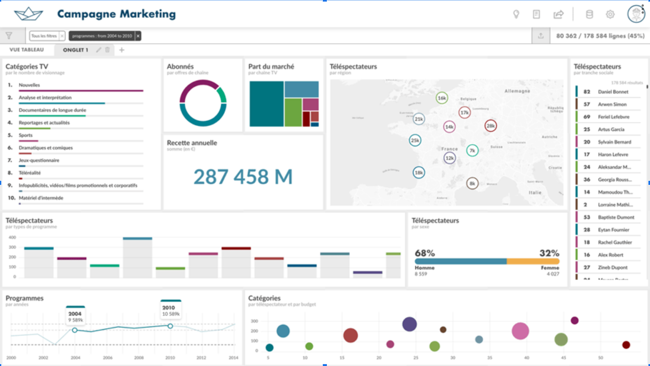650x366 pixels.
Task: Open the settings gear icon
Action: [x=610, y=14]
